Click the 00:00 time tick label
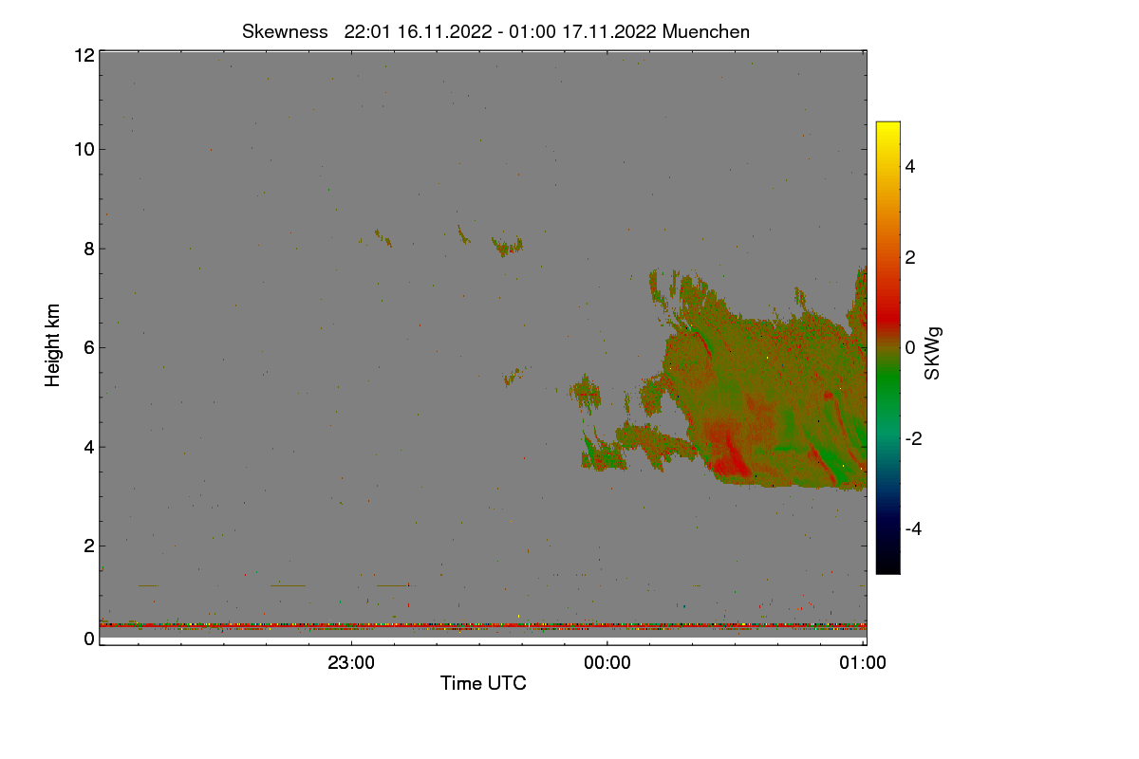The image size is (1139, 759). tap(607, 663)
